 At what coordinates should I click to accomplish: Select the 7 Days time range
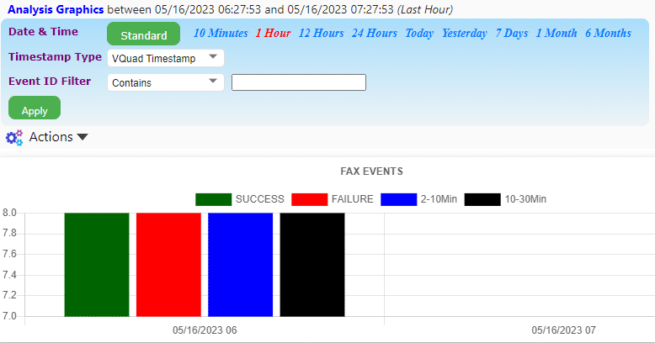pos(512,34)
